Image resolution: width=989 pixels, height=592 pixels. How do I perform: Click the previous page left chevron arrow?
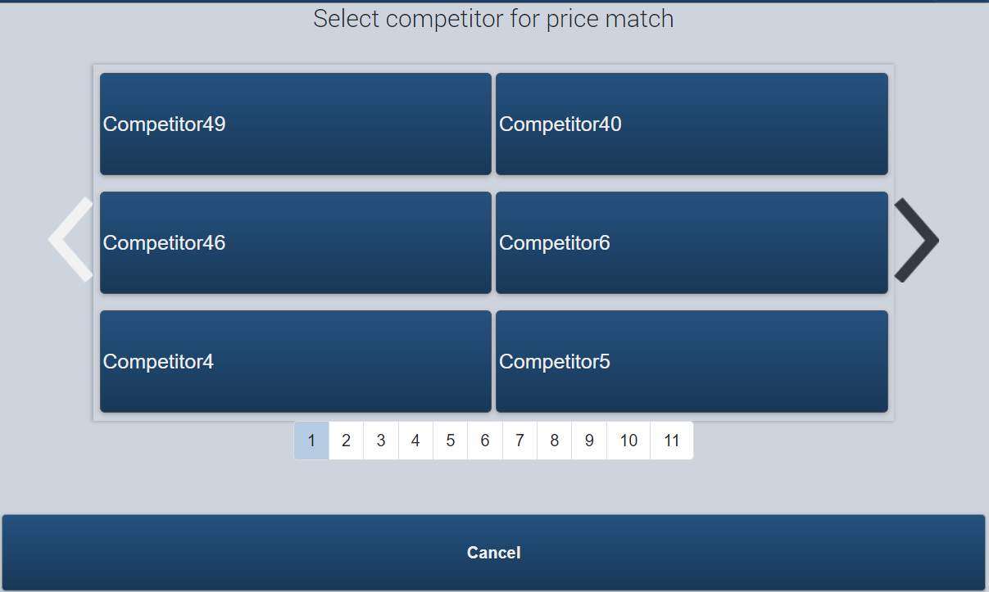point(70,240)
